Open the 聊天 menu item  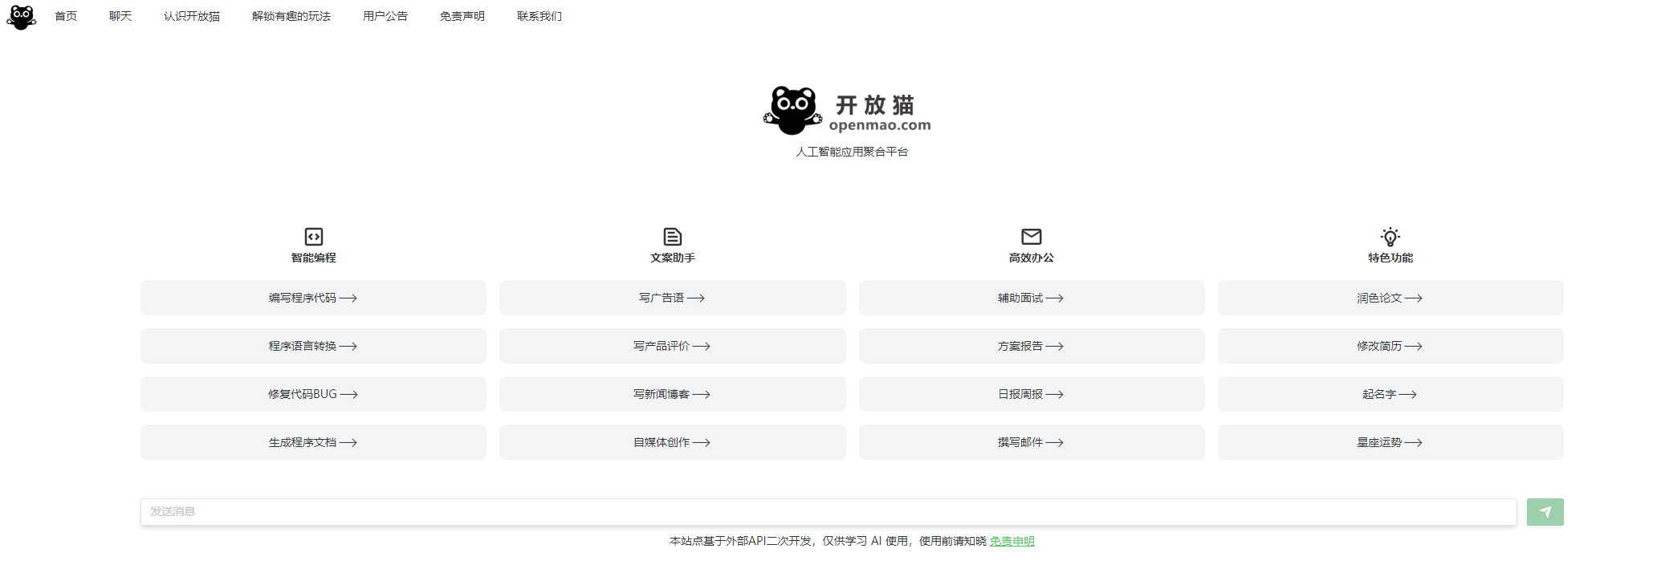(x=120, y=16)
